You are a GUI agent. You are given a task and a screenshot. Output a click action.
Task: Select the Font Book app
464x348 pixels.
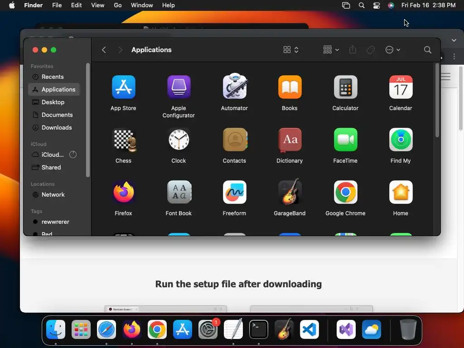click(179, 192)
